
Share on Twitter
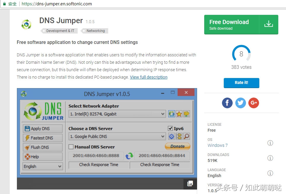pos(240,103)
